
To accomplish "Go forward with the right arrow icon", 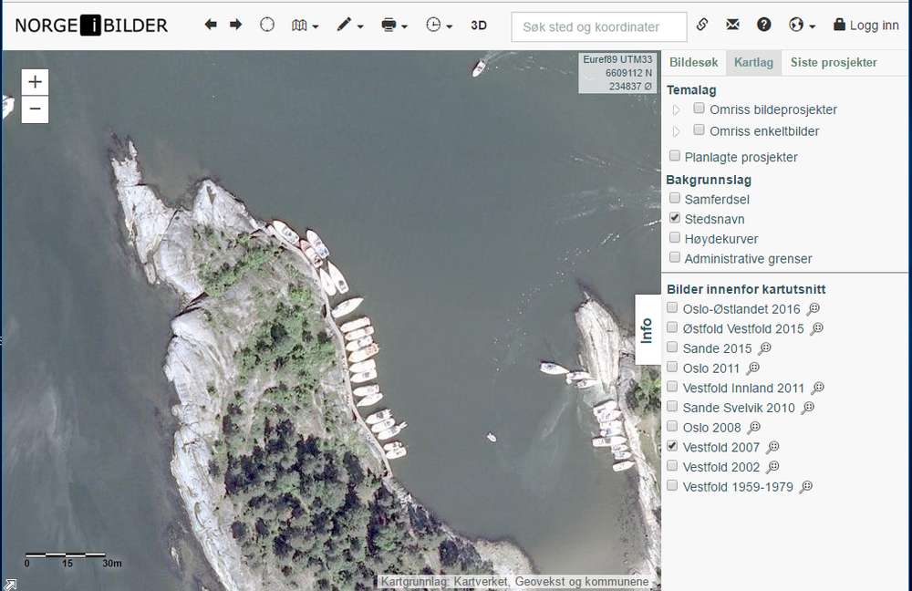I will tap(235, 25).
